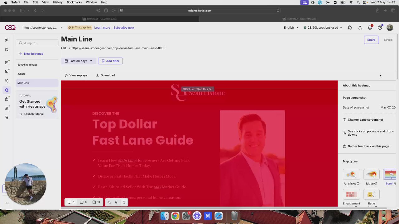The width and height of the screenshot is (399, 224).
Task: Click Change page screenshot
Action: click(x=363, y=120)
